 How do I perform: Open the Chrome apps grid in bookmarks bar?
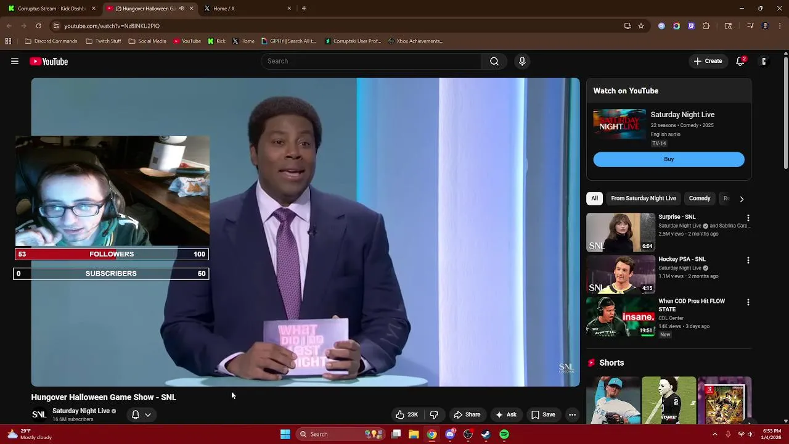pos(8,41)
